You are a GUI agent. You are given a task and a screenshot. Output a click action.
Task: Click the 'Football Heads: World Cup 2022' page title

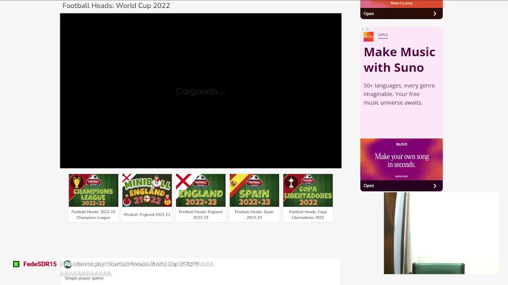tap(116, 6)
